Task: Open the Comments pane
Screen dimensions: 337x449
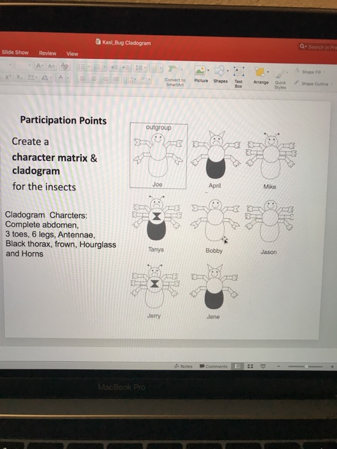Action: (x=213, y=366)
